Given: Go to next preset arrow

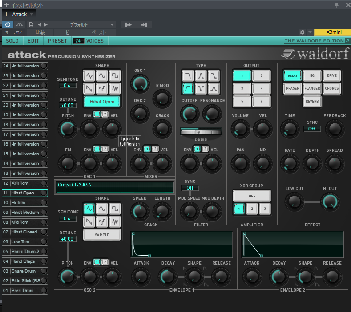Looking at the screenshot, I should (x=46, y=24).
